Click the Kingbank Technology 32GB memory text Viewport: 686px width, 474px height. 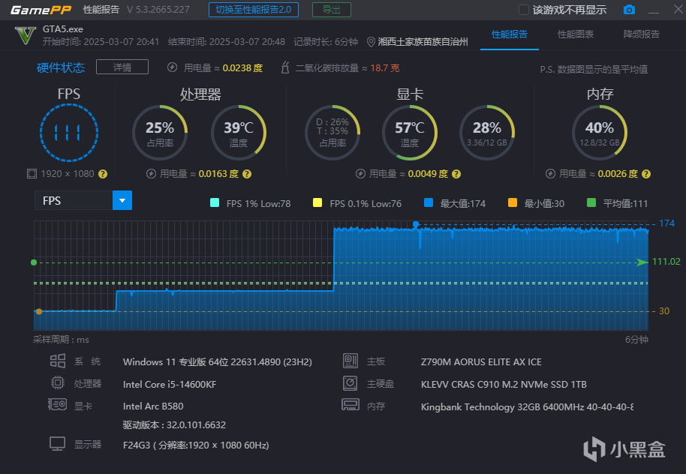pos(527,407)
